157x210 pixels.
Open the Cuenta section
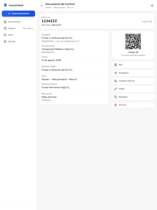[18, 28]
